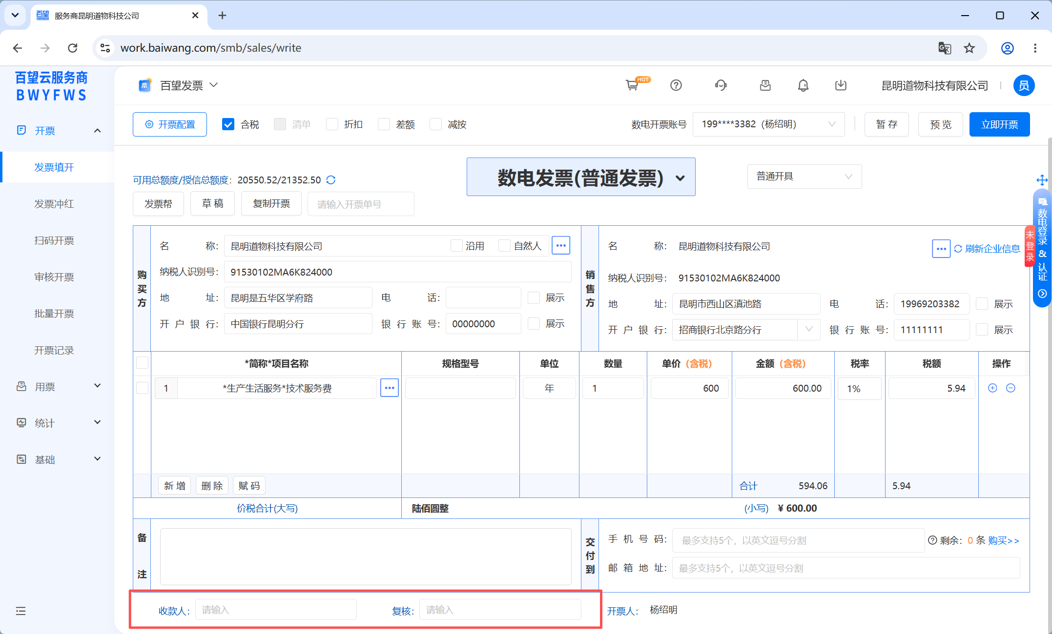
Task: Open item name selector ellipsis button
Action: pyautogui.click(x=390, y=388)
